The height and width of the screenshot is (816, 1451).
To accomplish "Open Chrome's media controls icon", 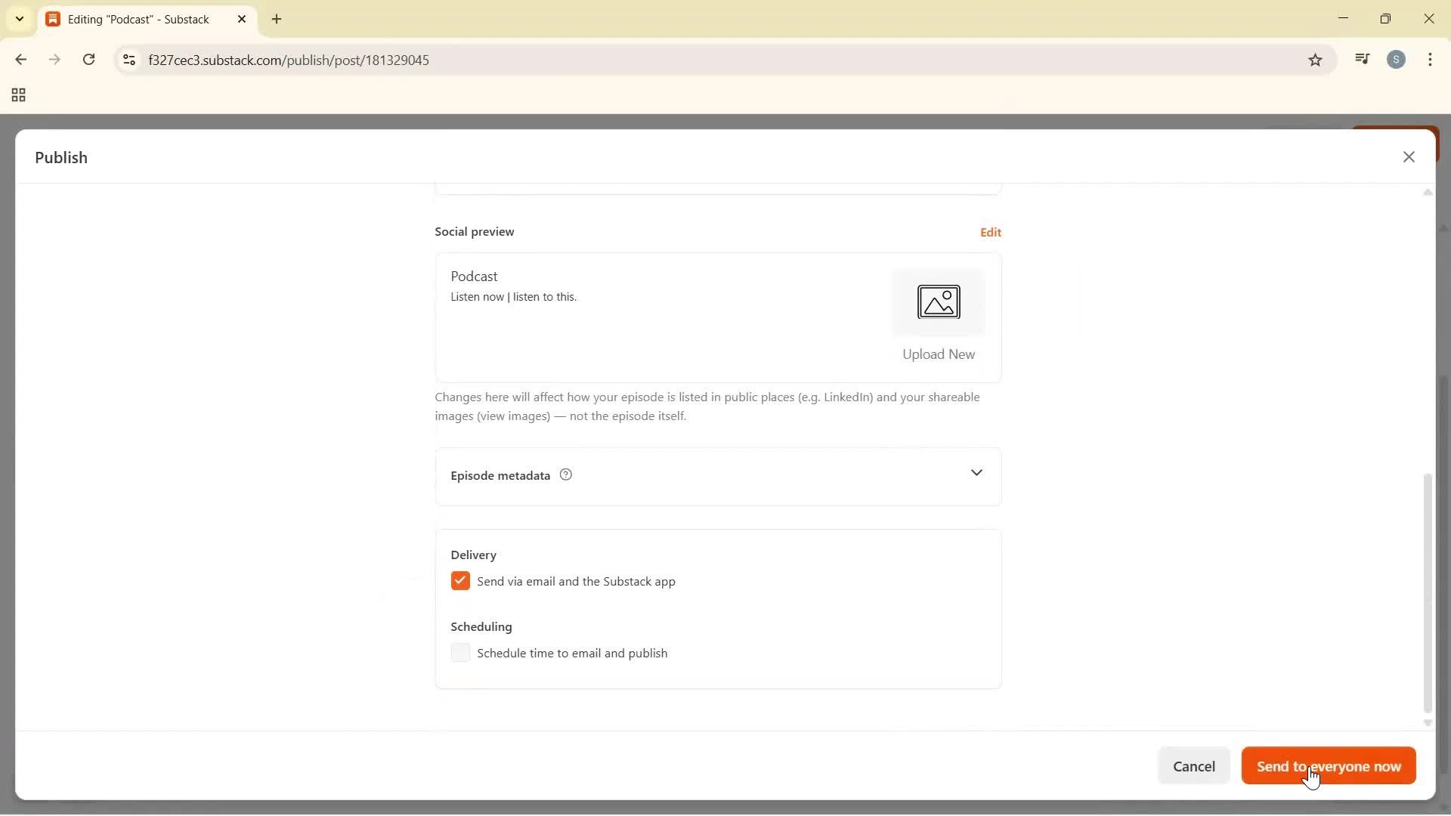I will (x=1362, y=59).
